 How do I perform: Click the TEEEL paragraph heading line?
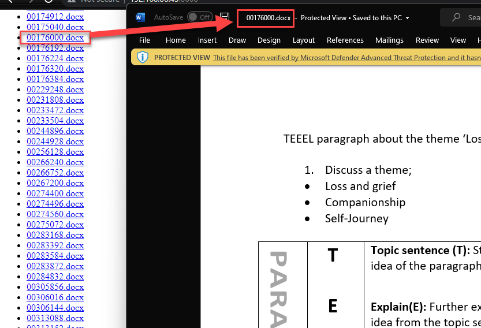(x=382, y=139)
